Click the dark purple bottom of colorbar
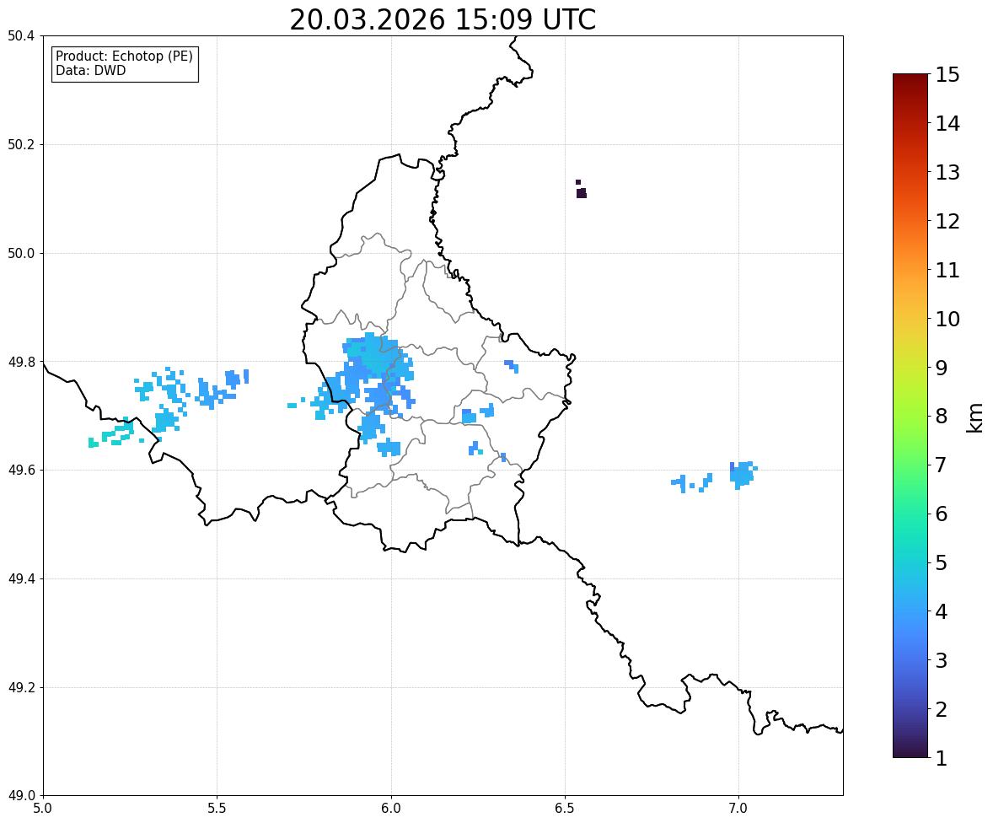Viewport: 993px width, 823px height. point(910,751)
